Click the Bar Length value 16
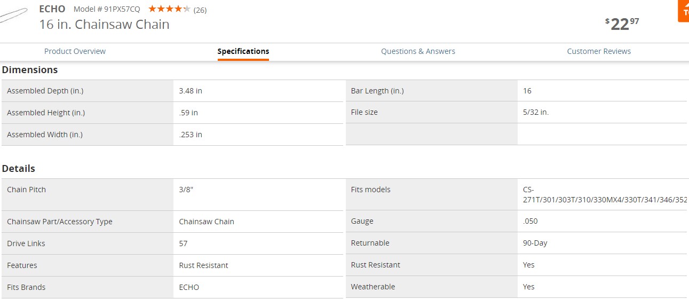The width and height of the screenshot is (689, 299). click(527, 91)
